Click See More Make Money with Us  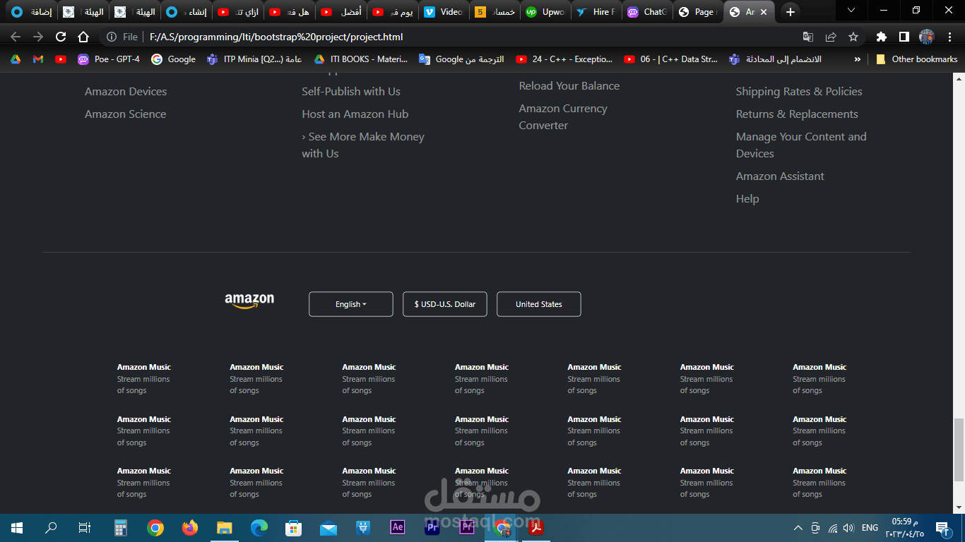tap(363, 145)
